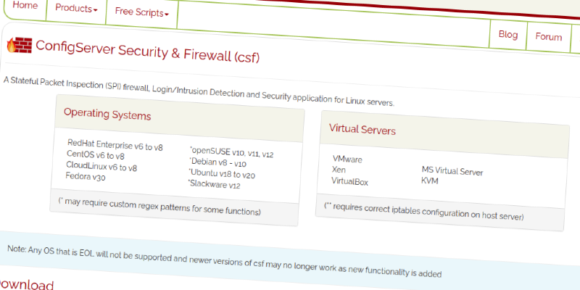The width and height of the screenshot is (580, 290).
Task: Click openSUSE v10, v11, v12 entry
Action: coord(232,153)
